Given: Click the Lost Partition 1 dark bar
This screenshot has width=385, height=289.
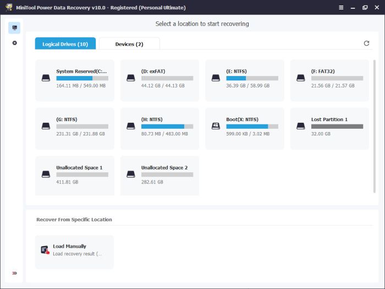Looking at the screenshot, I should 337,126.
